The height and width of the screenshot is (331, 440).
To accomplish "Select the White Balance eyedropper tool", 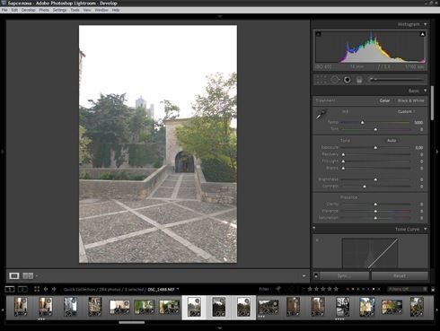I will (321, 114).
